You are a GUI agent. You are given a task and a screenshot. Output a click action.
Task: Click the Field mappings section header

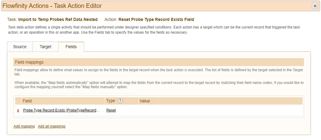point(159,62)
